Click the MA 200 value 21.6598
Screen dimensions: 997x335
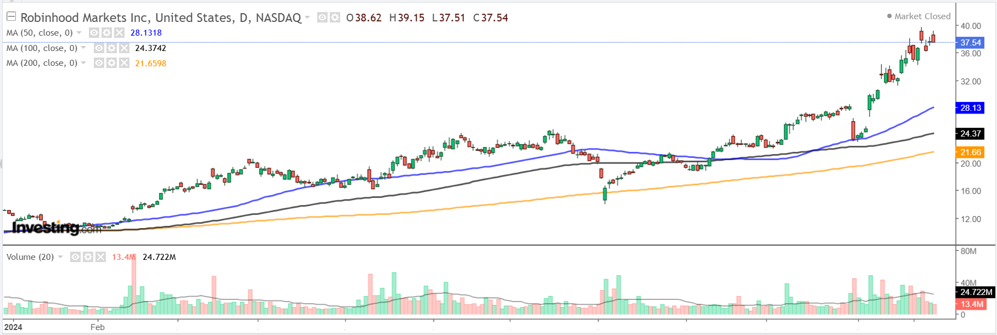151,64
